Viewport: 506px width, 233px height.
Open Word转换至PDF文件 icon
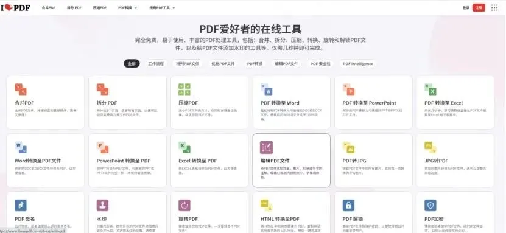pos(20,147)
